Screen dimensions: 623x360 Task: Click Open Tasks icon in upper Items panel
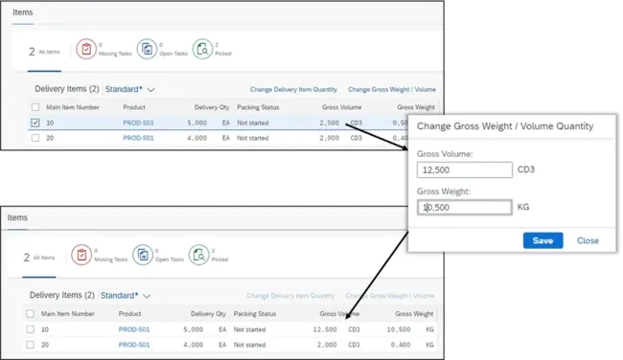(147, 49)
